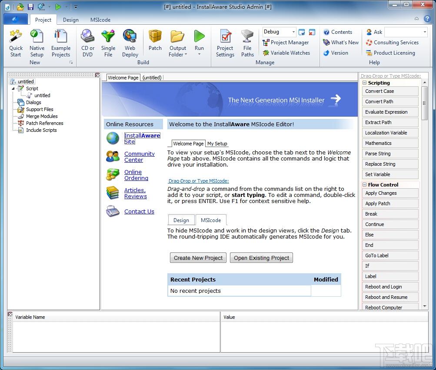Launch the Quick Start wizard

tap(16, 43)
